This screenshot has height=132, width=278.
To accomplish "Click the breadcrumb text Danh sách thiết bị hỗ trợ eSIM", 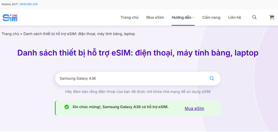I will tap(79, 34).
